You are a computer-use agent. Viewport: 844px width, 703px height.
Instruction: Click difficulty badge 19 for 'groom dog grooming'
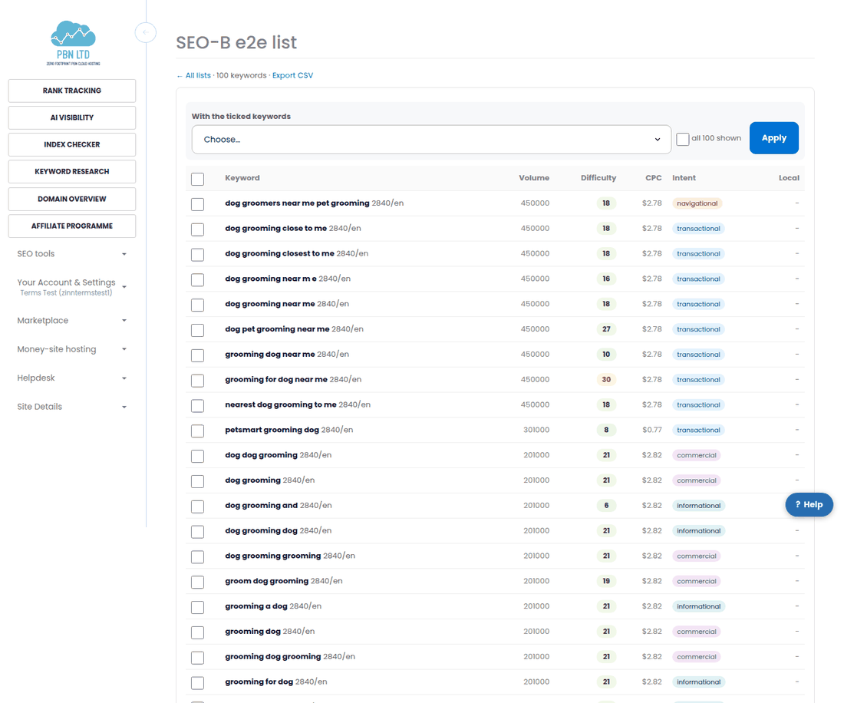606,581
